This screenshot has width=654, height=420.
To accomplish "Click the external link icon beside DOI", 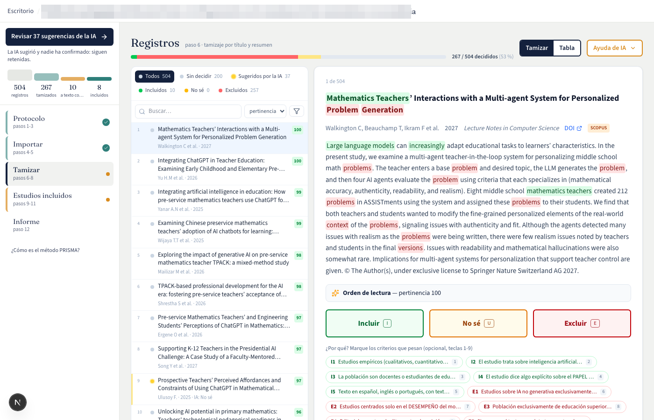I will 579,128.
